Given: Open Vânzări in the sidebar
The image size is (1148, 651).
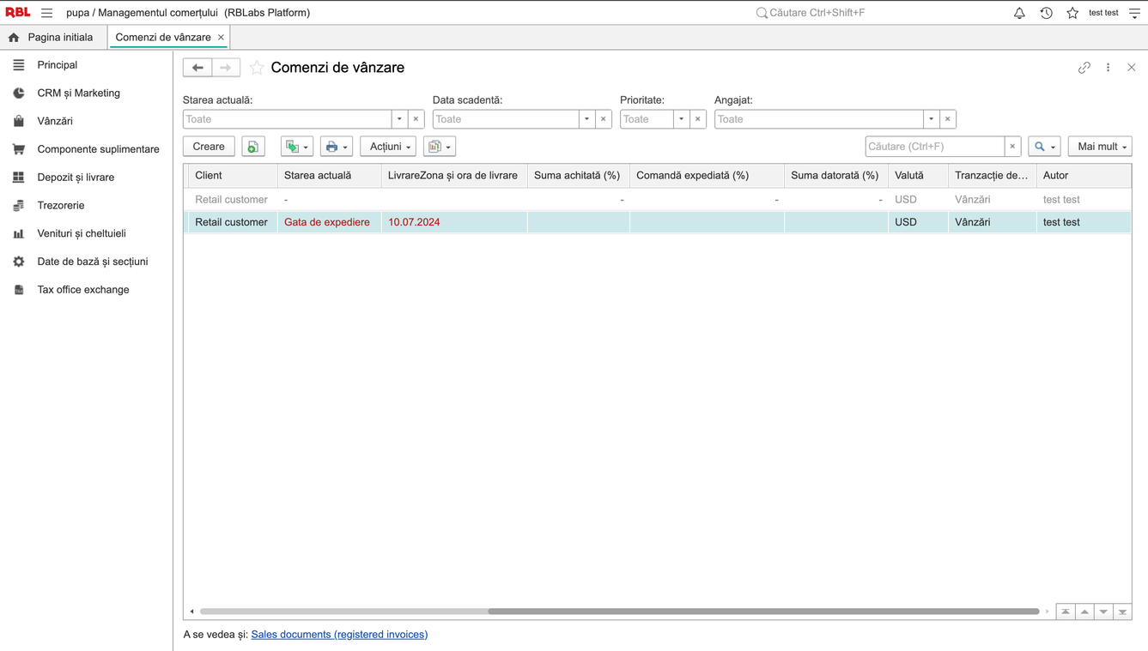Looking at the screenshot, I should click(x=55, y=121).
